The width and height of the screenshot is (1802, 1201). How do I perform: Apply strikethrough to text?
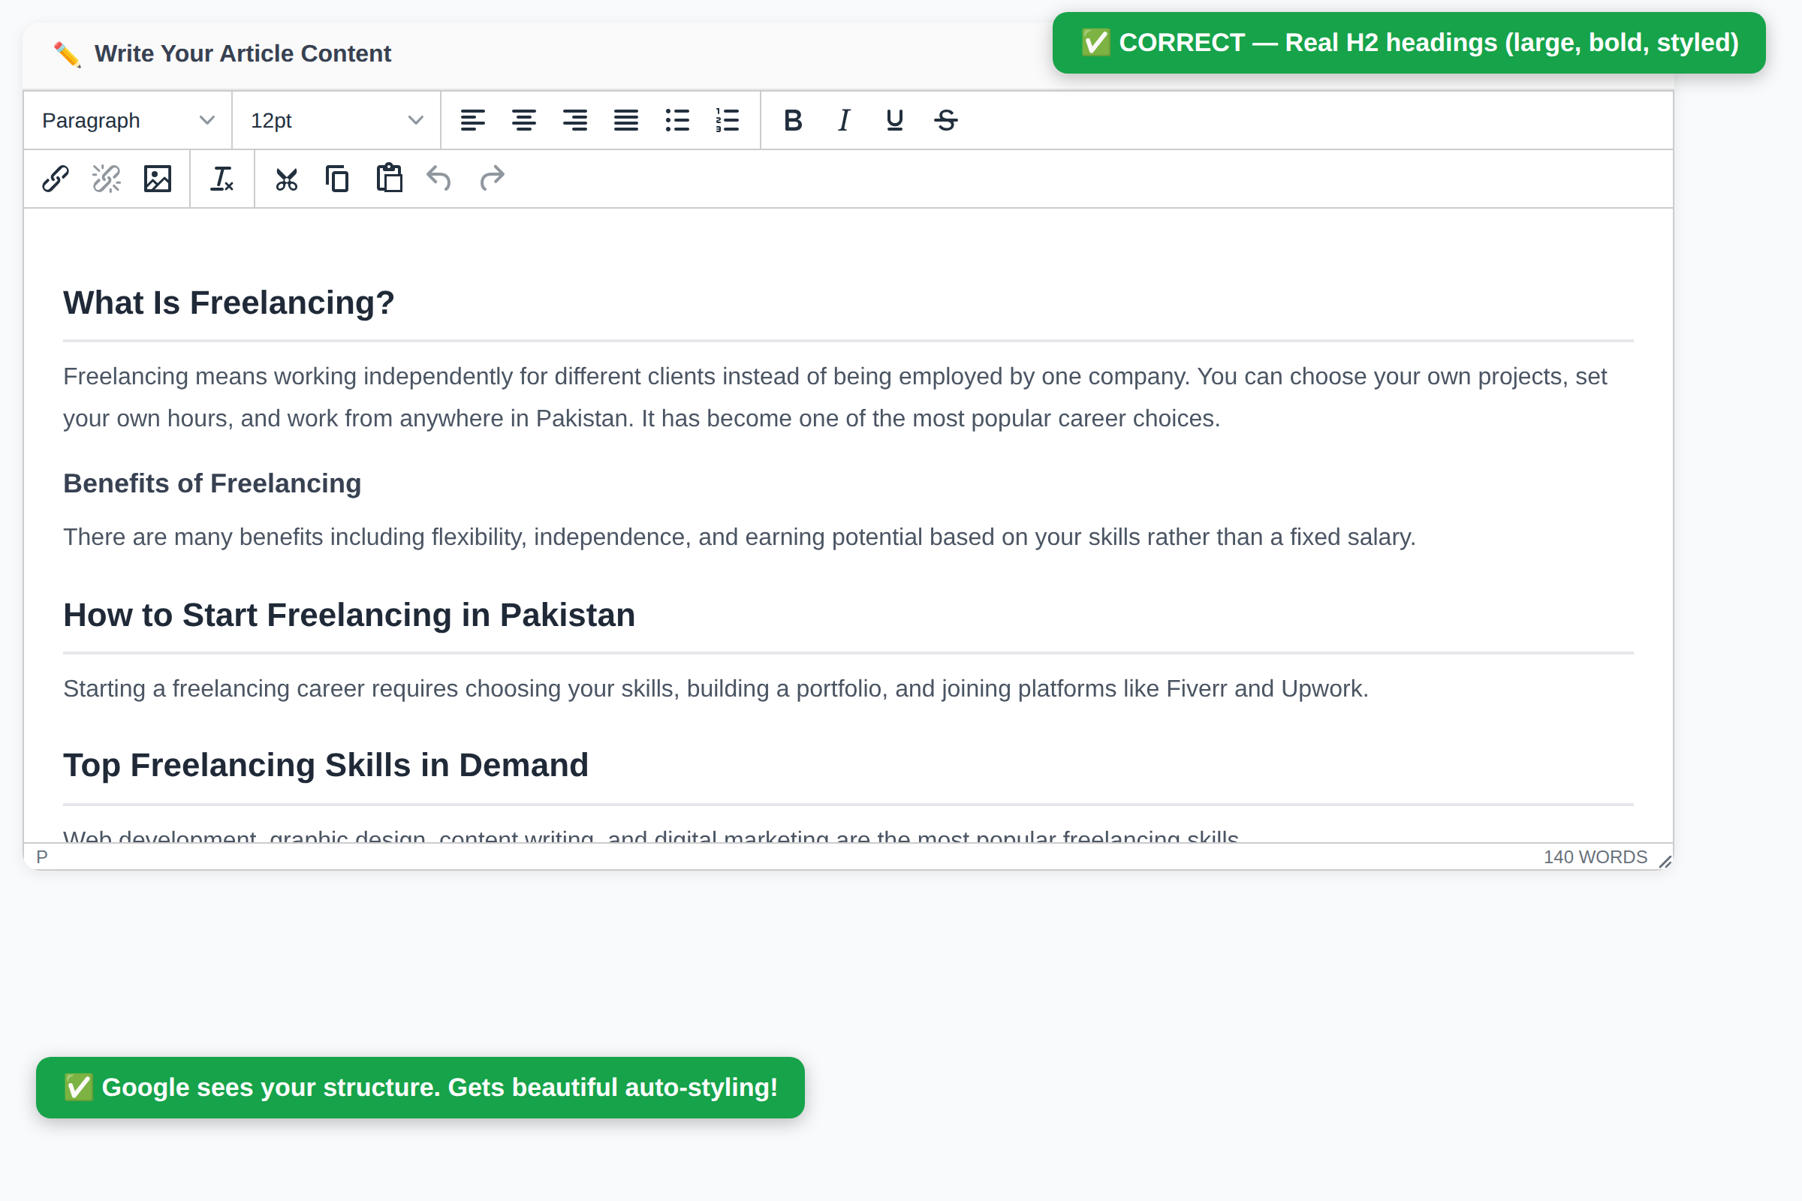point(945,119)
